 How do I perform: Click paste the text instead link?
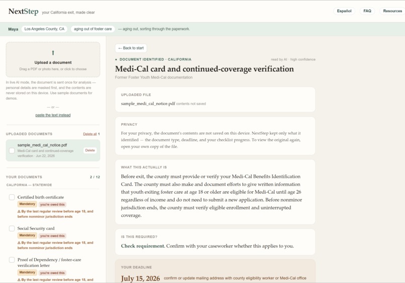click(x=53, y=115)
